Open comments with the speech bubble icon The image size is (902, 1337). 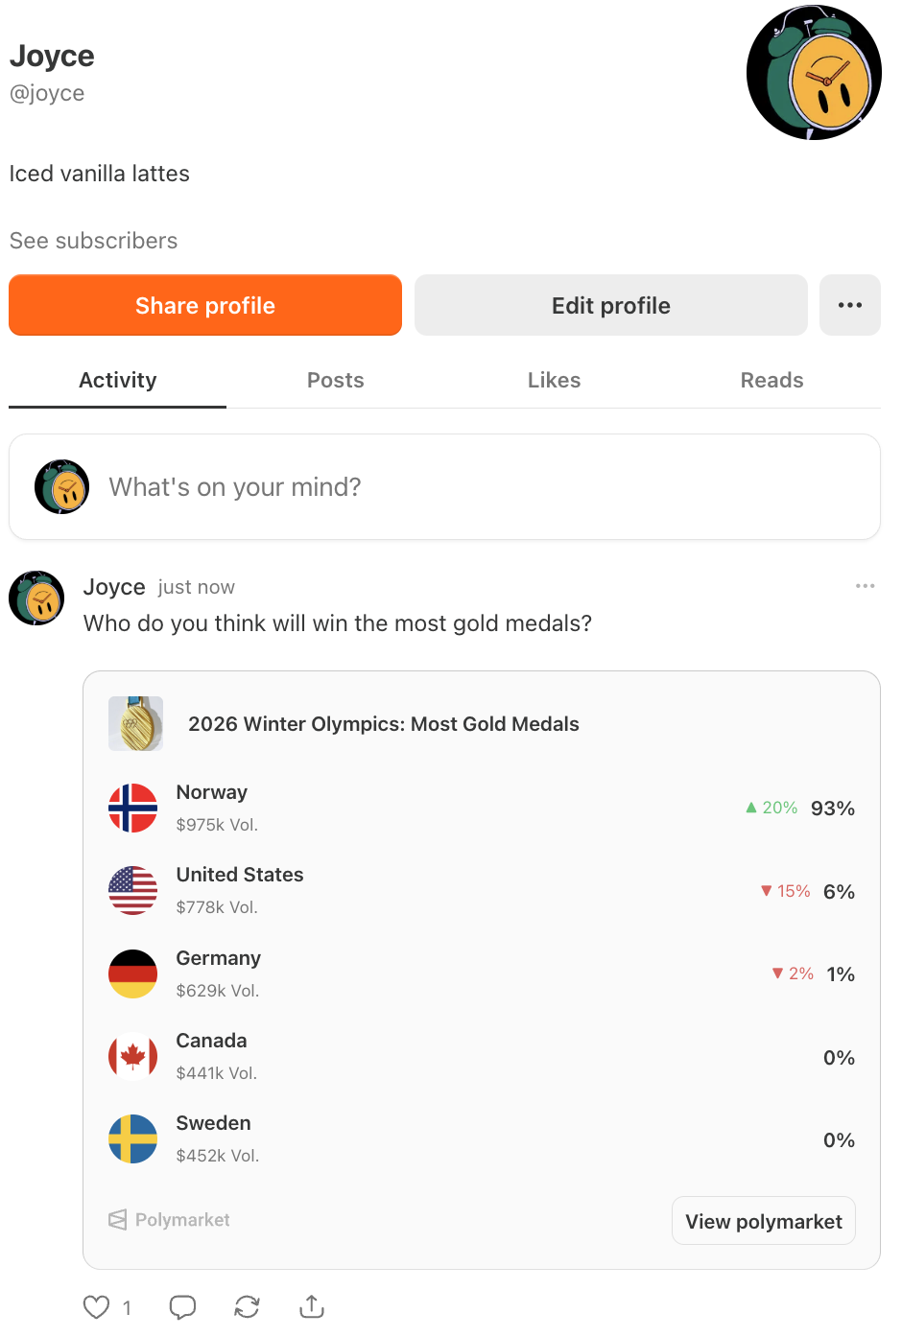tap(182, 1306)
